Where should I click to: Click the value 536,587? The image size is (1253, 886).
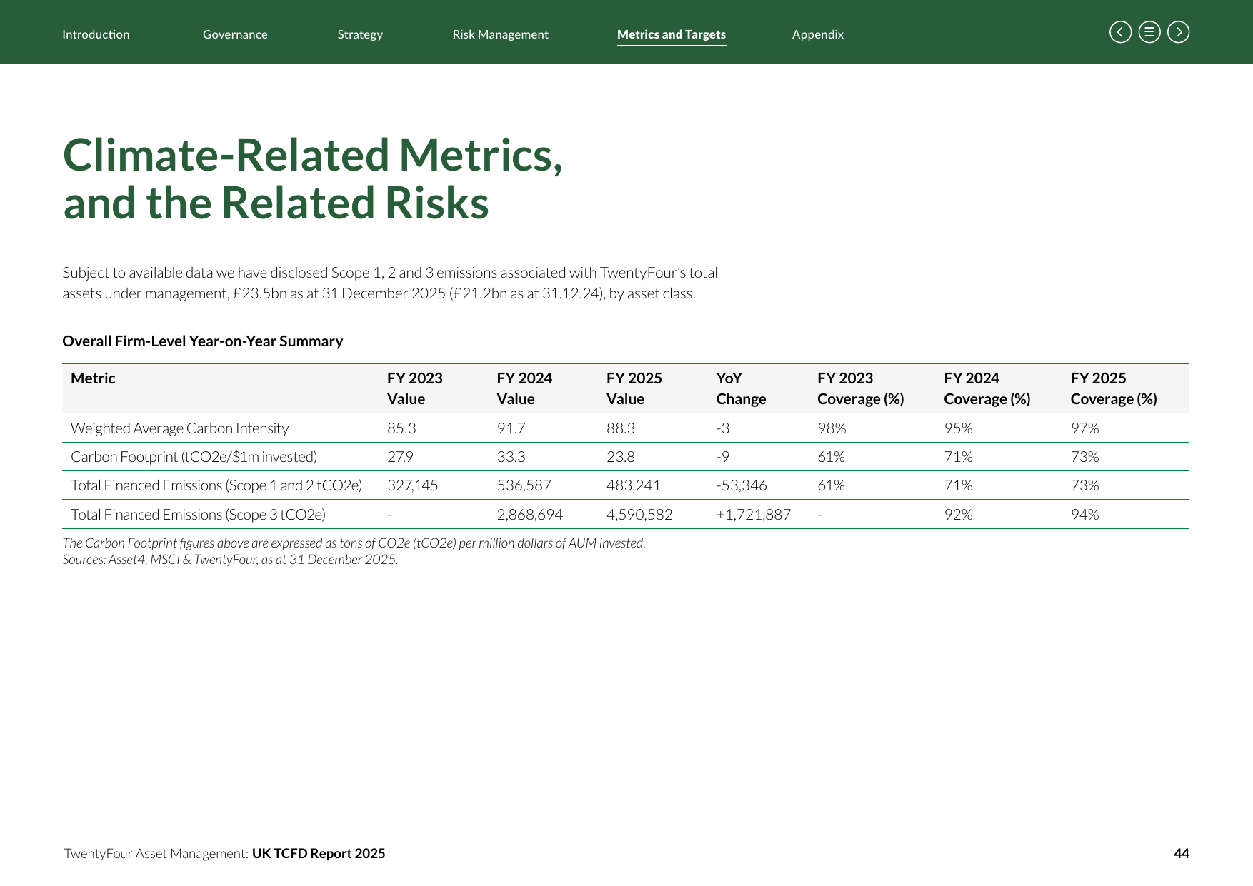tap(524, 485)
